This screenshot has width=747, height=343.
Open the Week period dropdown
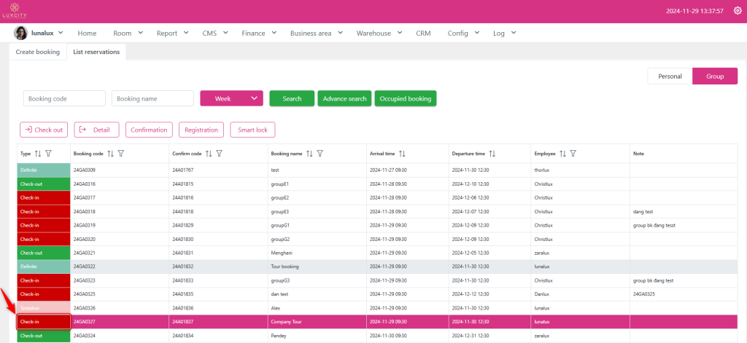point(231,98)
